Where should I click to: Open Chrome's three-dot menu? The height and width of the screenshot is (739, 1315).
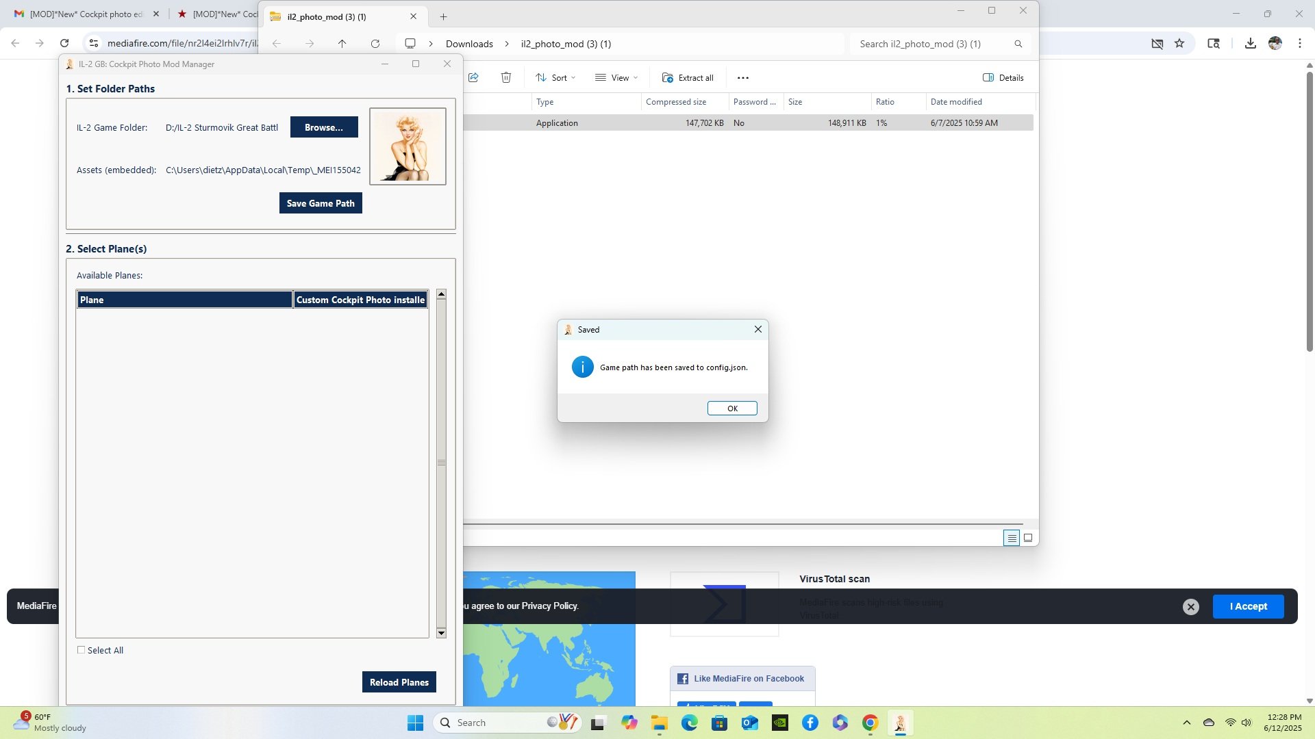(x=1300, y=43)
